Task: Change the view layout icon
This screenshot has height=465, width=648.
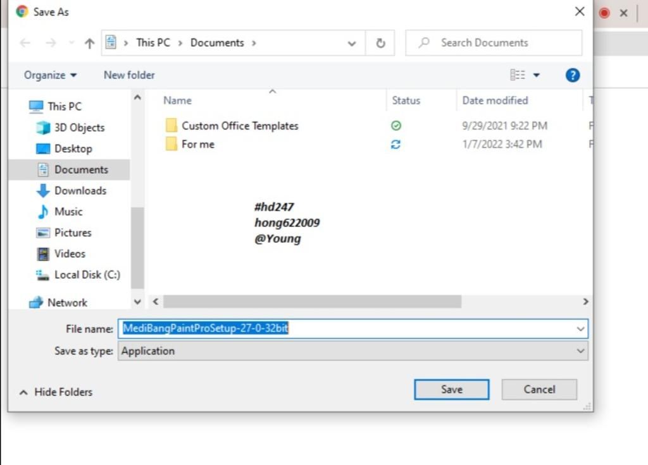Action: (x=518, y=75)
